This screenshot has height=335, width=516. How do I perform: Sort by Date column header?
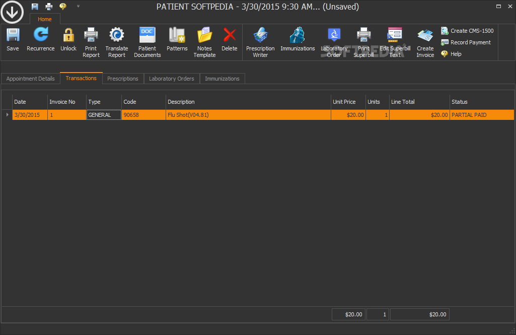[30, 102]
